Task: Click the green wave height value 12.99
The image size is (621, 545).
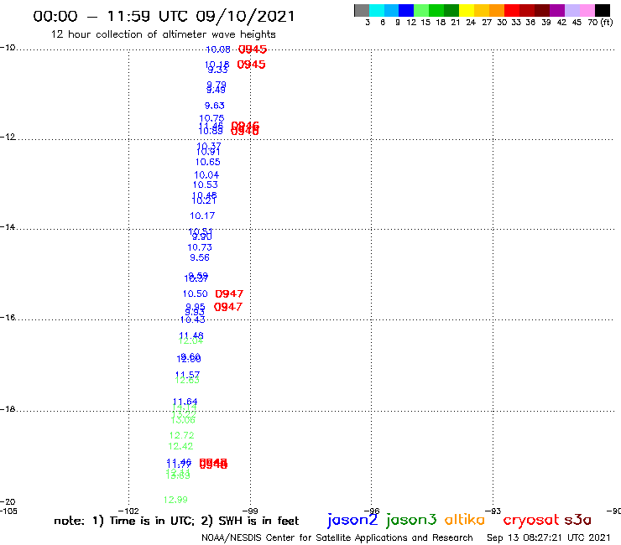Action: 175,500
